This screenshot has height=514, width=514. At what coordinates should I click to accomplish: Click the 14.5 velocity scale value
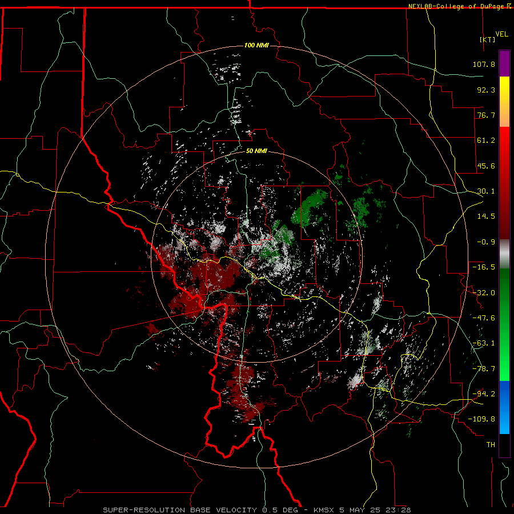(486, 216)
